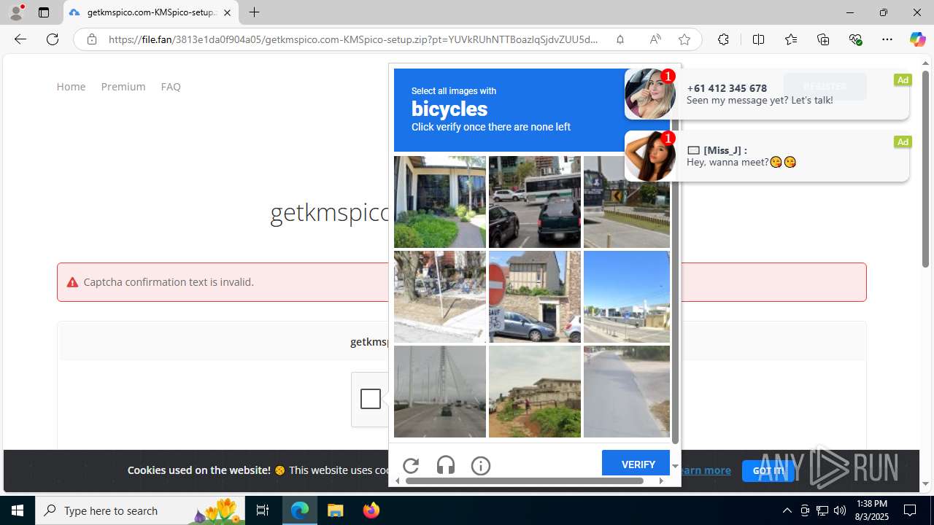Open the Windows Start menu

(x=18, y=510)
